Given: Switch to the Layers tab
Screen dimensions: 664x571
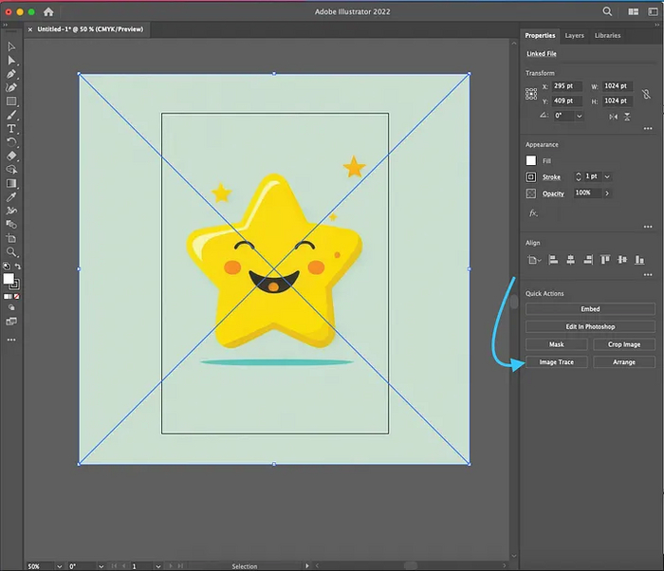Looking at the screenshot, I should click(x=574, y=35).
